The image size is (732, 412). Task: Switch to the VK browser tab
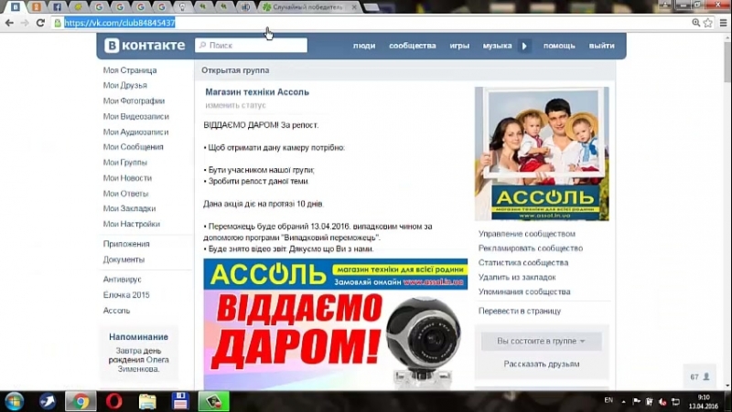[16, 7]
